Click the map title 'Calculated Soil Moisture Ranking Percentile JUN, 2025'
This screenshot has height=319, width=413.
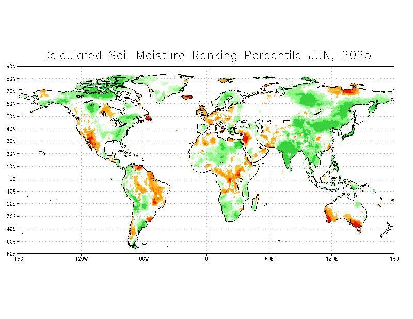(x=206, y=55)
